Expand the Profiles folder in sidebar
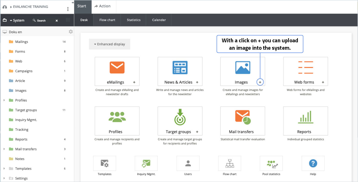The height and width of the screenshot is (182, 358). click(4, 100)
